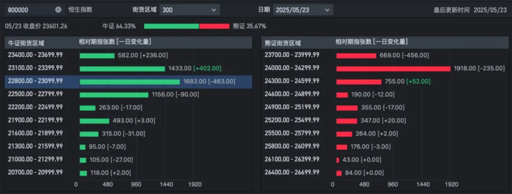Click the red bar for 24000.00 - 24299.99

(x=394, y=69)
